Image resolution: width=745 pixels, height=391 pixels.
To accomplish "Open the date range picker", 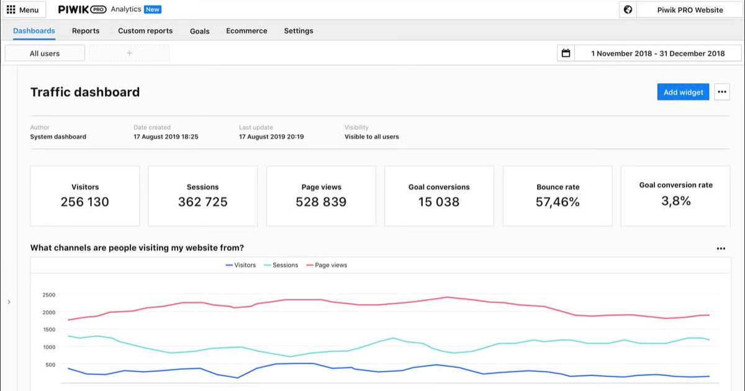I will click(657, 53).
